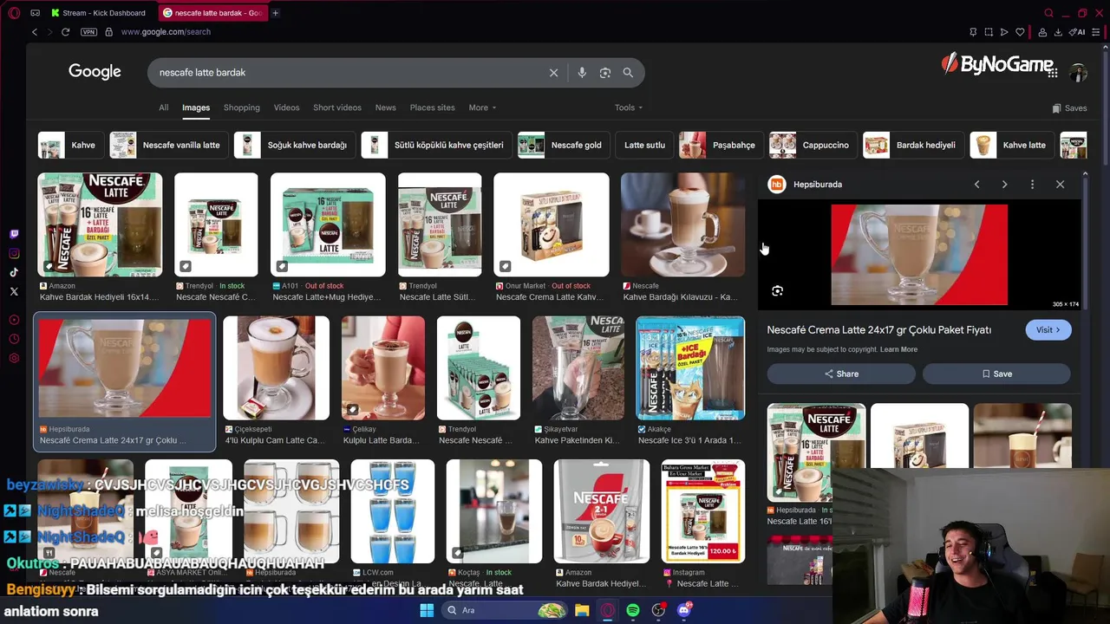Open the Opera menu logo
Screen dimensions: 1110x624
[14, 13]
